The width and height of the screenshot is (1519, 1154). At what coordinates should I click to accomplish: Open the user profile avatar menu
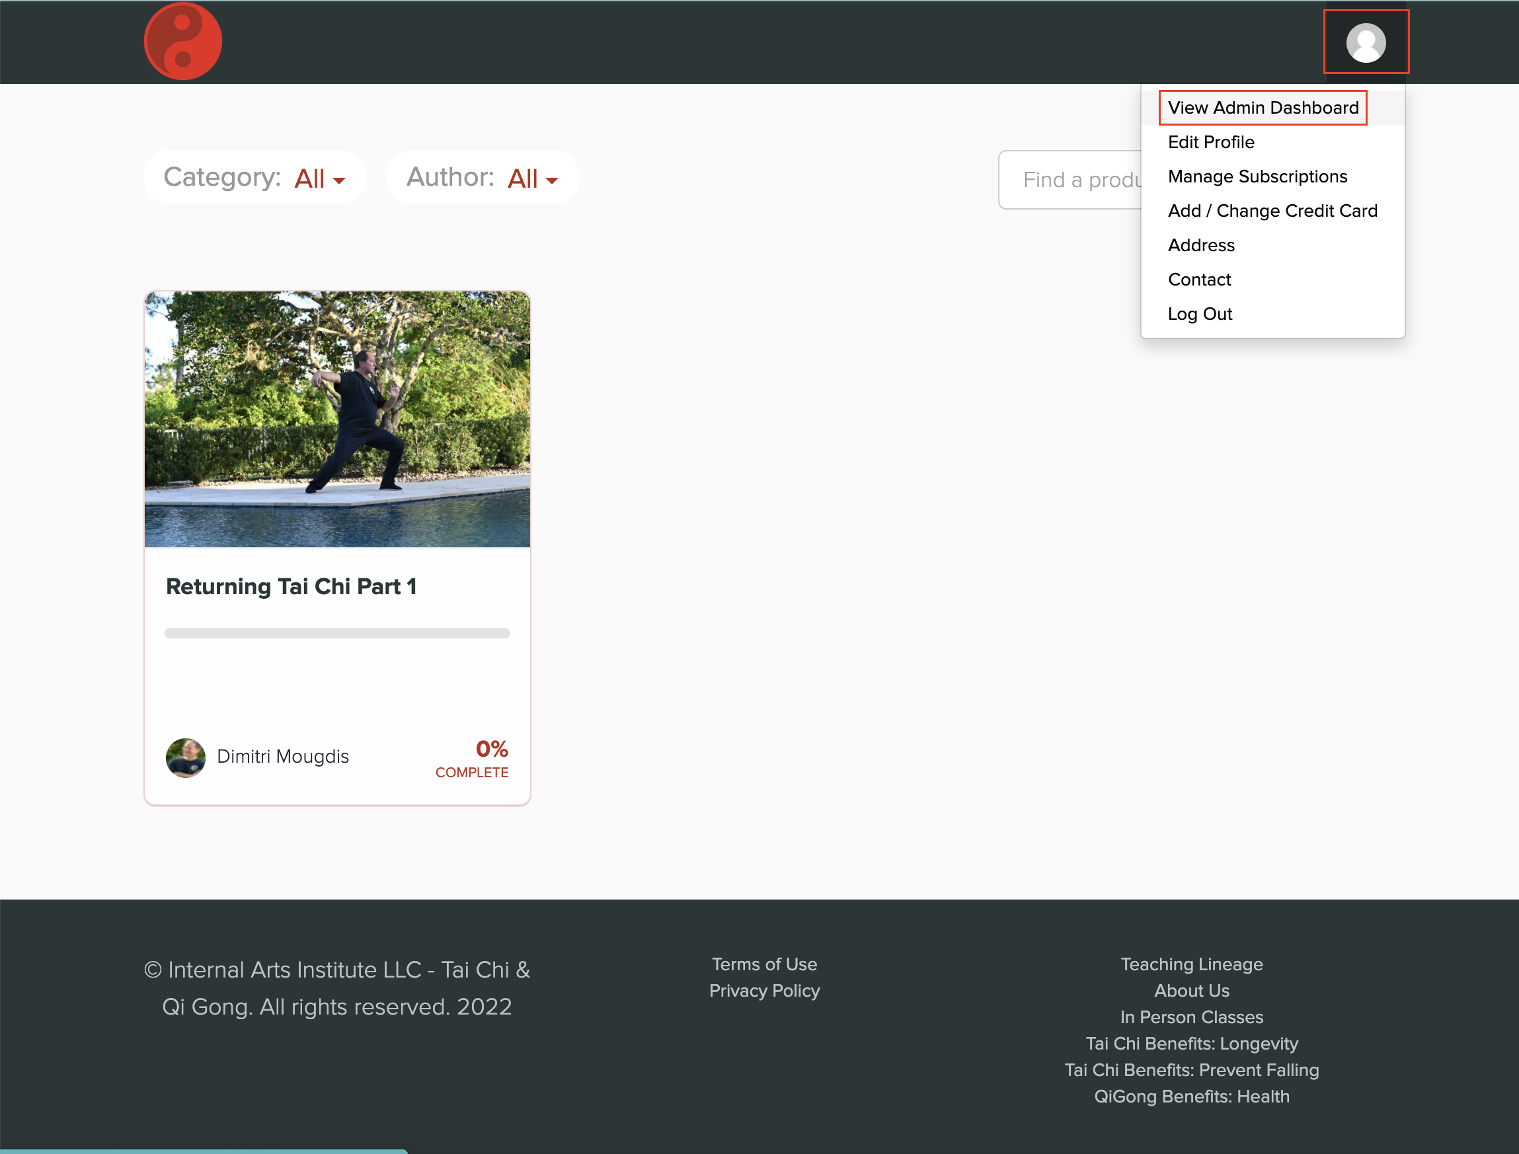(1366, 42)
